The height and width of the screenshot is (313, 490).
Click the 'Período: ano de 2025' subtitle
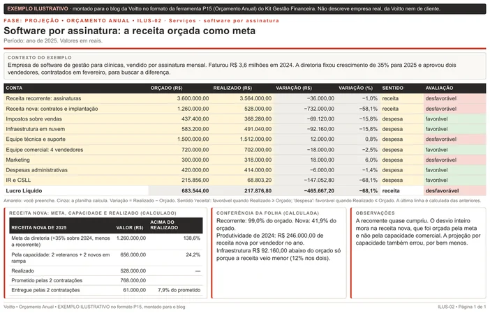53,40
